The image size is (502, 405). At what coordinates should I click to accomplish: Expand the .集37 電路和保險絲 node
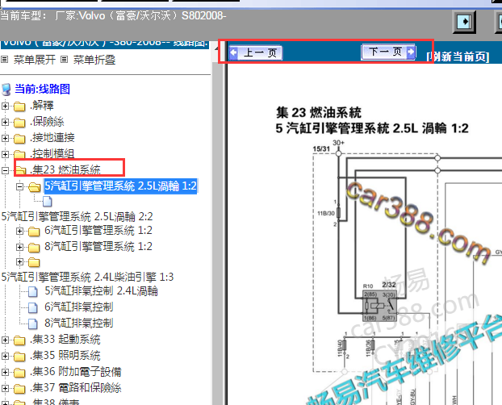tap(5, 388)
